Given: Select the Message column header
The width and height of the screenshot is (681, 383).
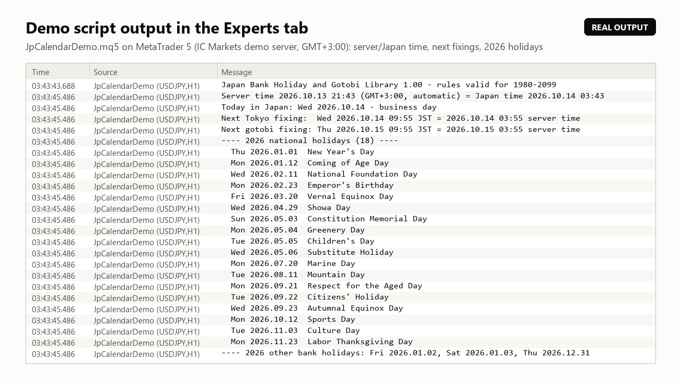Looking at the screenshot, I should pyautogui.click(x=436, y=72).
